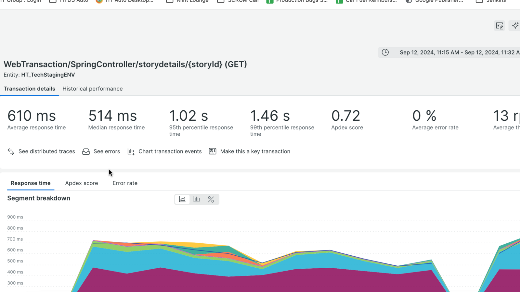Open the AI sparkle assistant icon

pyautogui.click(x=515, y=26)
